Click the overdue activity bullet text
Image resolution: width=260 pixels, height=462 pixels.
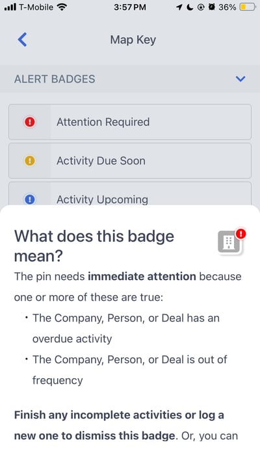(126, 328)
